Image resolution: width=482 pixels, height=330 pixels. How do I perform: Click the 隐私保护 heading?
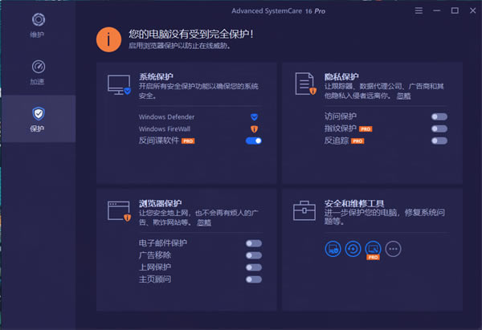pyautogui.click(x=341, y=76)
